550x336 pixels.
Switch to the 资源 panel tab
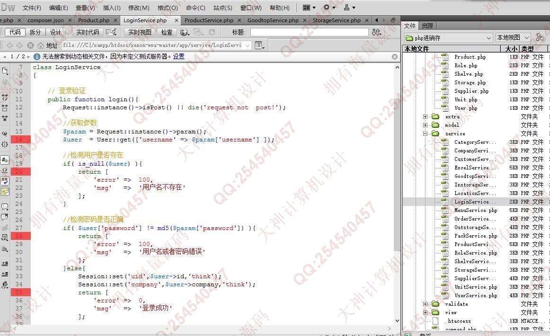(427, 26)
